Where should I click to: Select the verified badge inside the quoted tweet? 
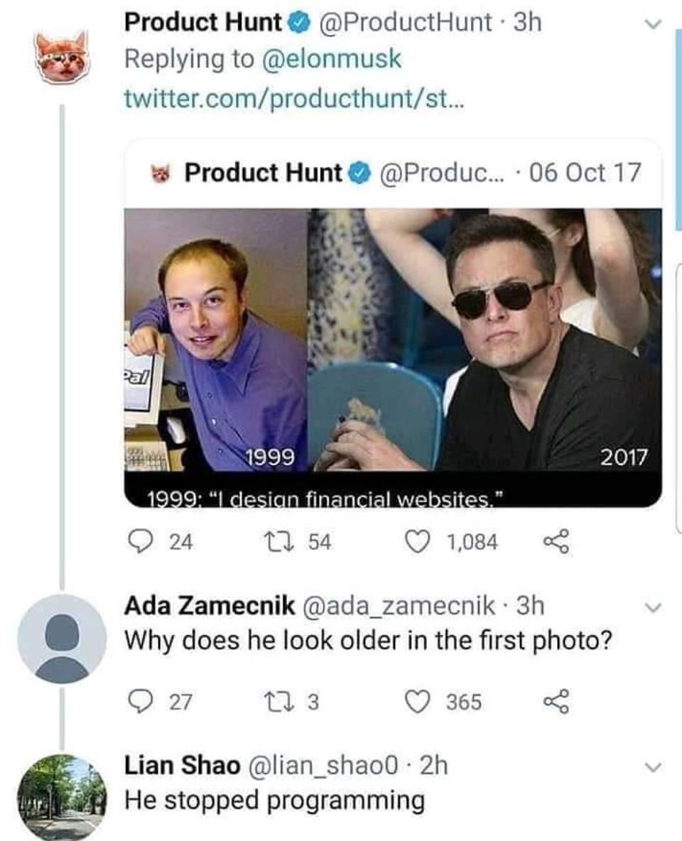point(359,173)
